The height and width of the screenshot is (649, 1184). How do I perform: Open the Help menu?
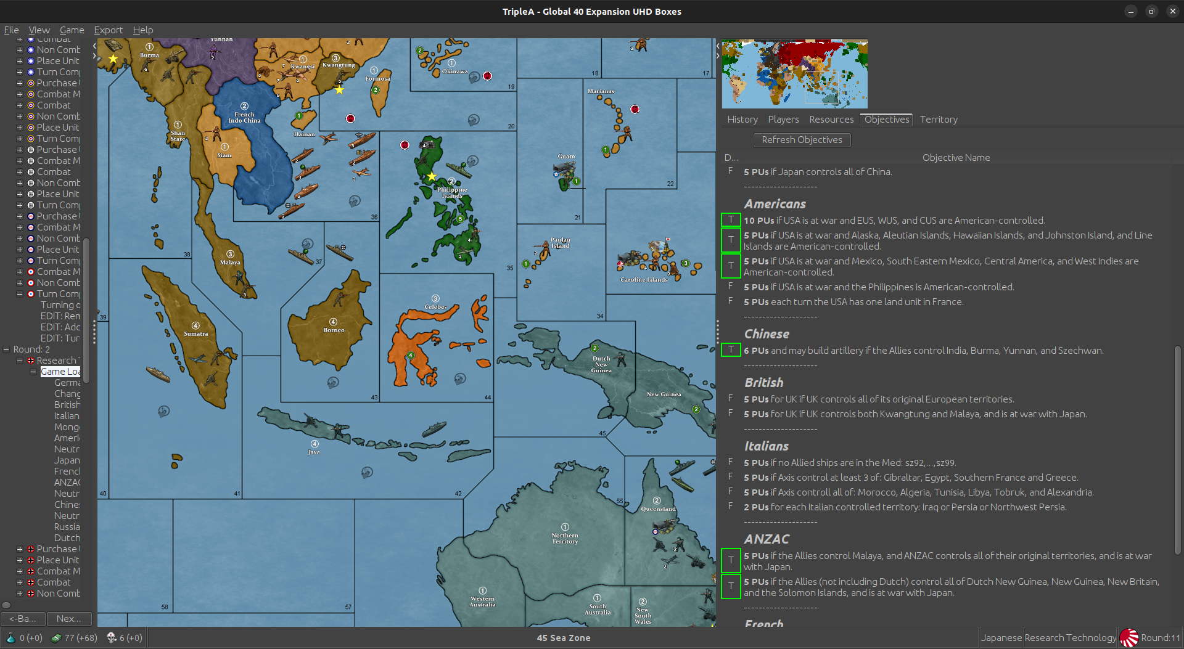tap(143, 30)
